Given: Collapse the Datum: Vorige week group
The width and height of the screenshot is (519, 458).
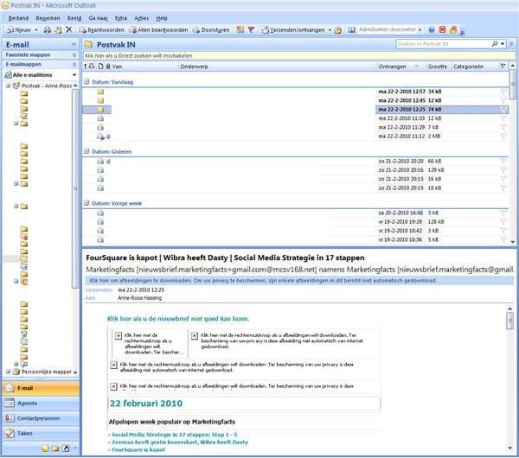Looking at the screenshot, I should [x=86, y=203].
